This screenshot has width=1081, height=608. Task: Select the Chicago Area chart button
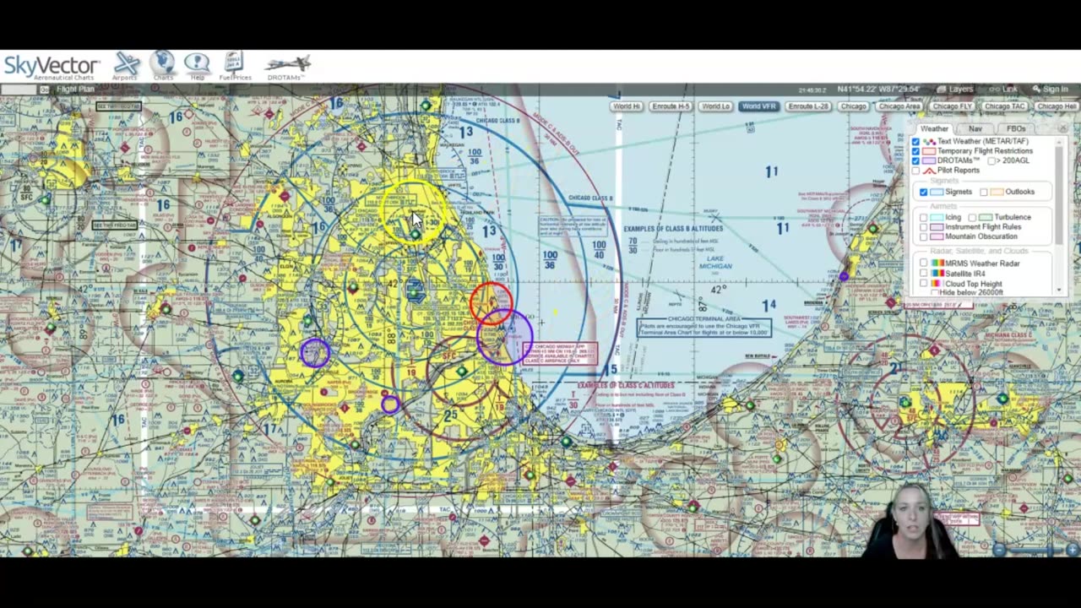899,106
